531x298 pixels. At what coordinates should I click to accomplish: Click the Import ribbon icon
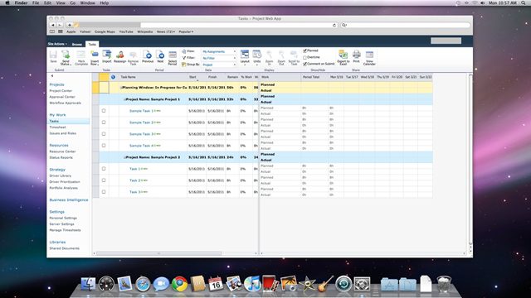pos(107,56)
